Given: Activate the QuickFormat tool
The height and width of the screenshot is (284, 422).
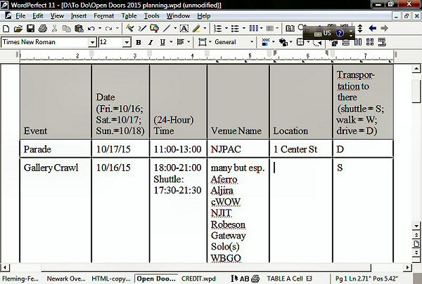Looking at the screenshot, I should tap(130, 29).
